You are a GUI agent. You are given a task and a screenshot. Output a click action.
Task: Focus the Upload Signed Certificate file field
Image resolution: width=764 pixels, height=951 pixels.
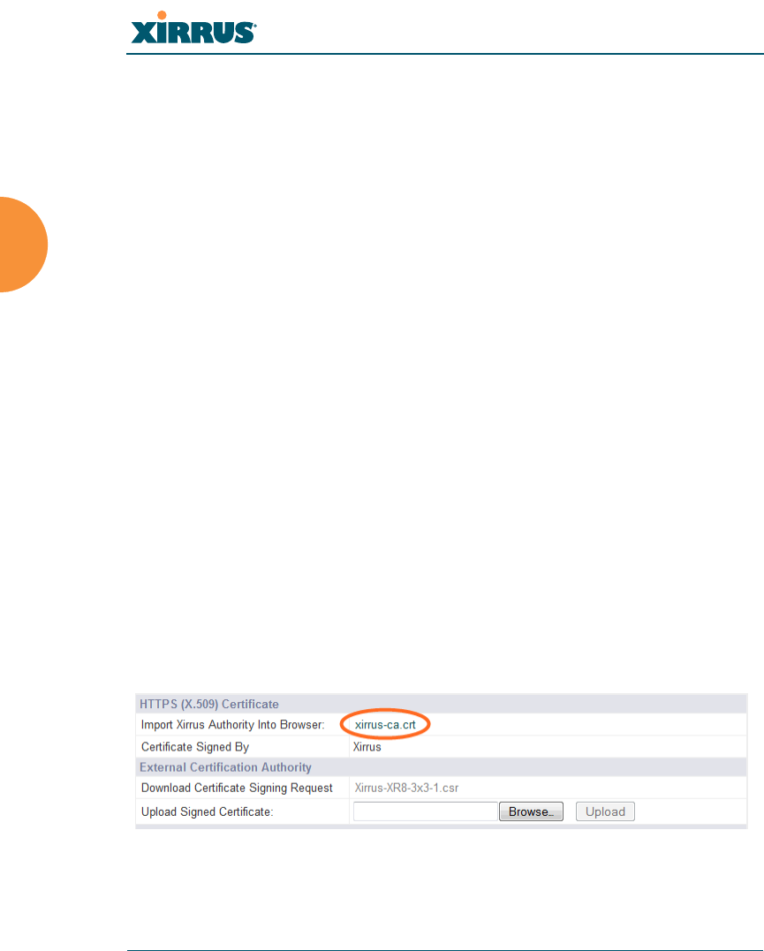tap(426, 811)
